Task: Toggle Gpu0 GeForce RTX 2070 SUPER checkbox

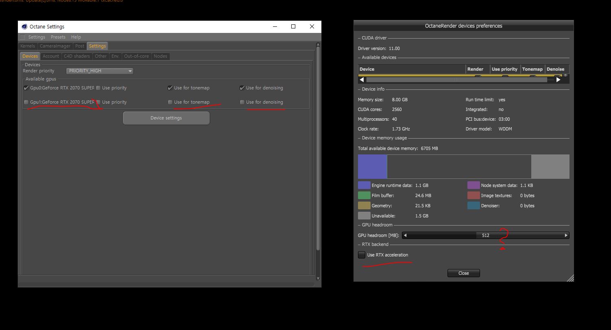Action: [x=26, y=88]
